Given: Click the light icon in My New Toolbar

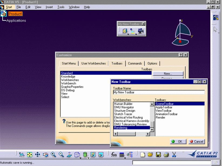Looking at the screenshot, I should [133, 31].
